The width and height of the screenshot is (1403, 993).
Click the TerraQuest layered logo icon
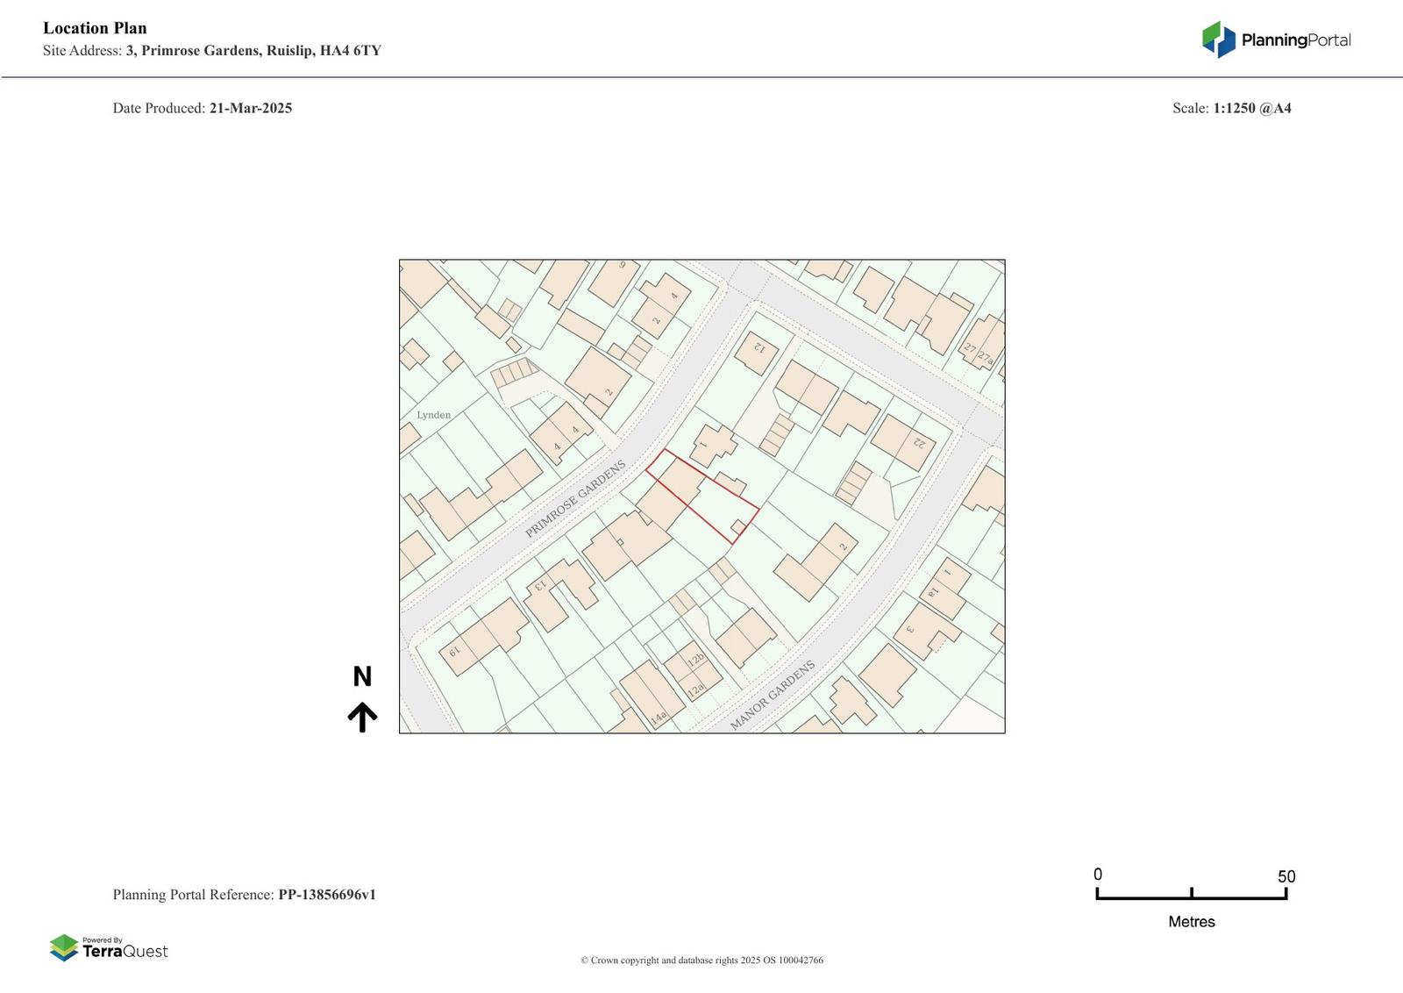pos(64,947)
